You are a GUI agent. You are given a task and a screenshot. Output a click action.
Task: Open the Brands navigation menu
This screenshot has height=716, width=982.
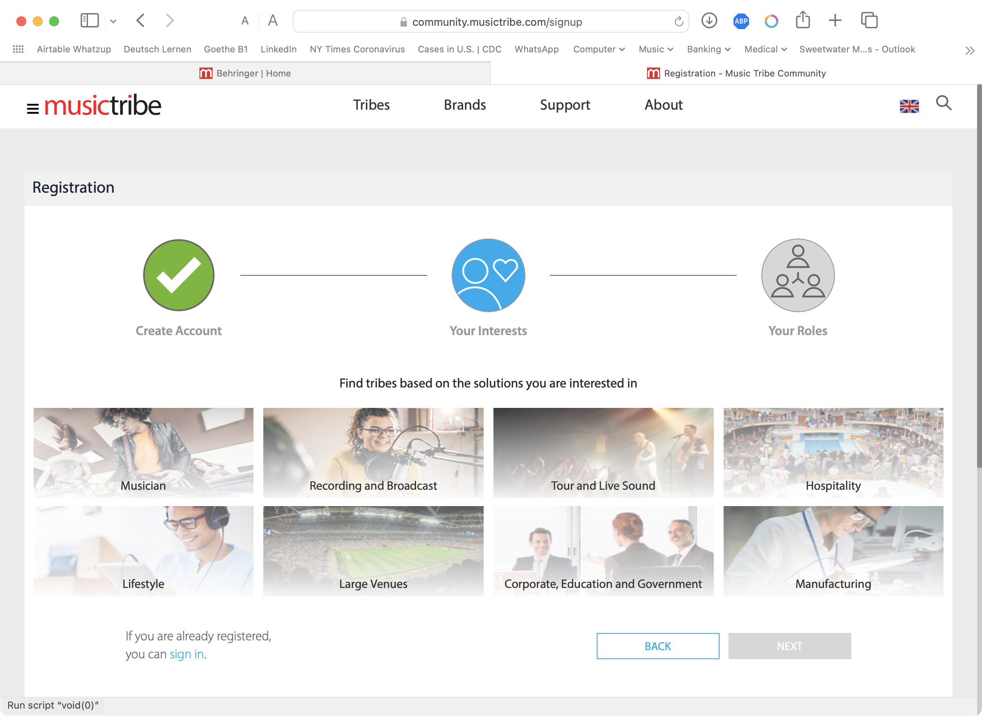(x=464, y=105)
